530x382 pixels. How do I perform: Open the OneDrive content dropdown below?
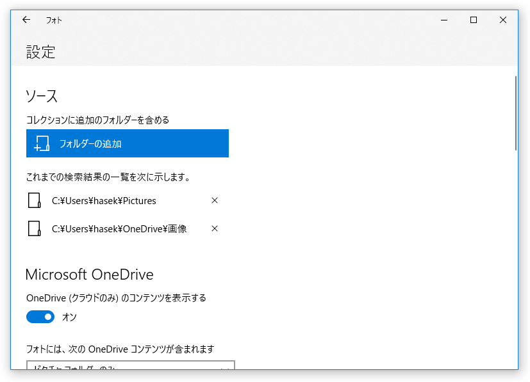[131, 365]
